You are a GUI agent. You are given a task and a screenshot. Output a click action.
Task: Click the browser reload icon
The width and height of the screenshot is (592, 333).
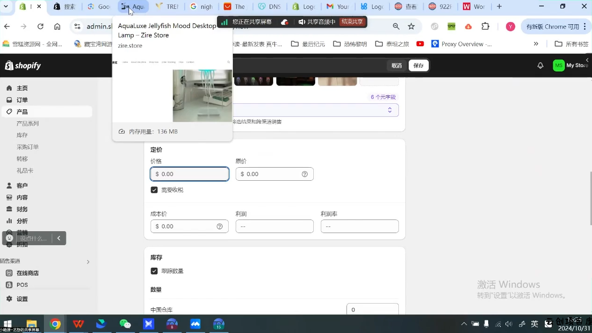40,27
